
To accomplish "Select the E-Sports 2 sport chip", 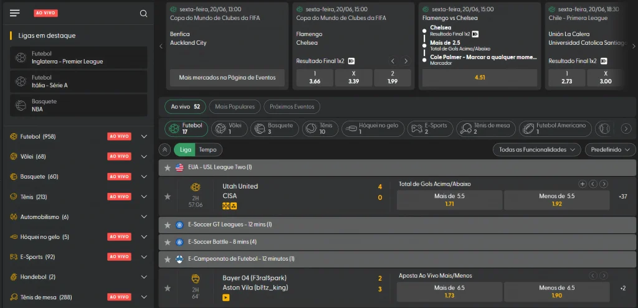I will (x=430, y=129).
